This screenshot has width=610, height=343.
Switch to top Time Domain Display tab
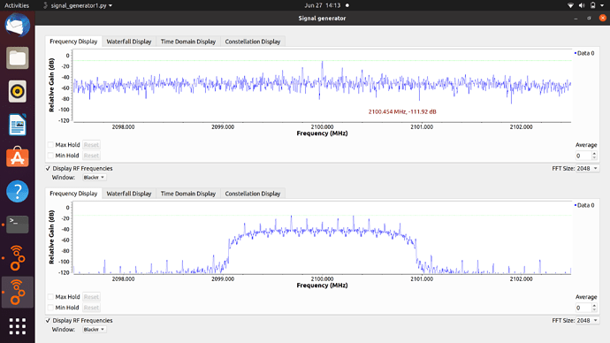(188, 42)
